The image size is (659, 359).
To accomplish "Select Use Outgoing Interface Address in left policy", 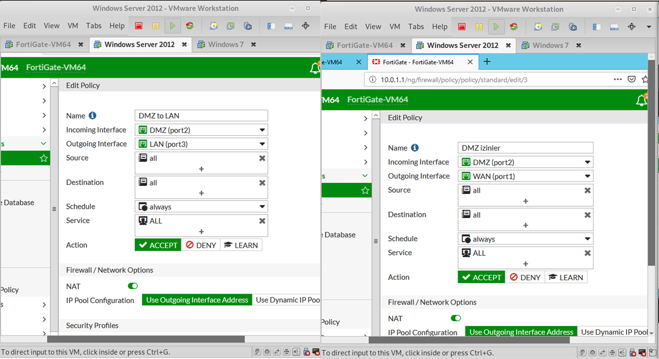I will (197, 300).
